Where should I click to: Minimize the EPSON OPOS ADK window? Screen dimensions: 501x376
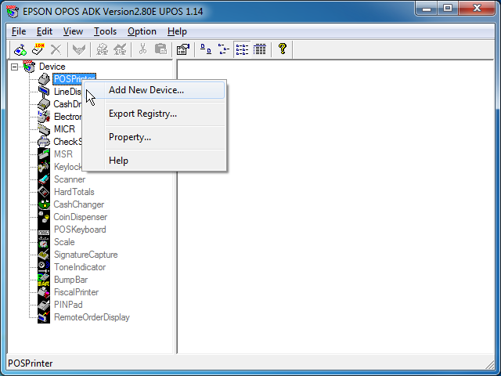coord(427,9)
